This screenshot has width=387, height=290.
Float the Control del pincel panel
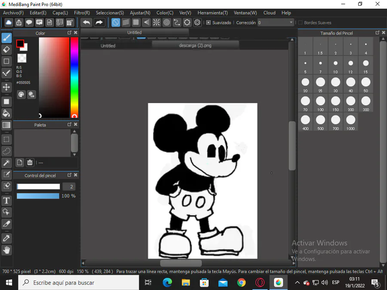coord(69,175)
